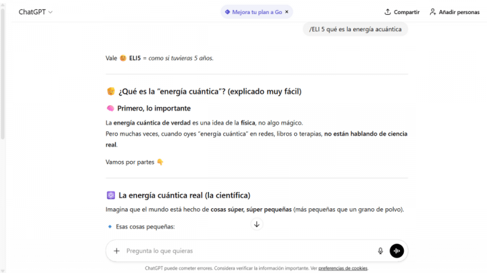Open Añadir personas option

click(455, 12)
